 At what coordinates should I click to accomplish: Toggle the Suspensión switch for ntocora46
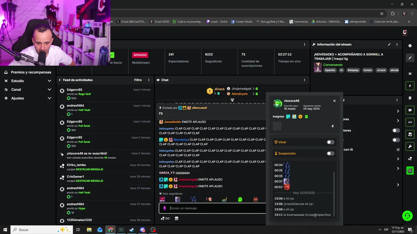(x=331, y=153)
